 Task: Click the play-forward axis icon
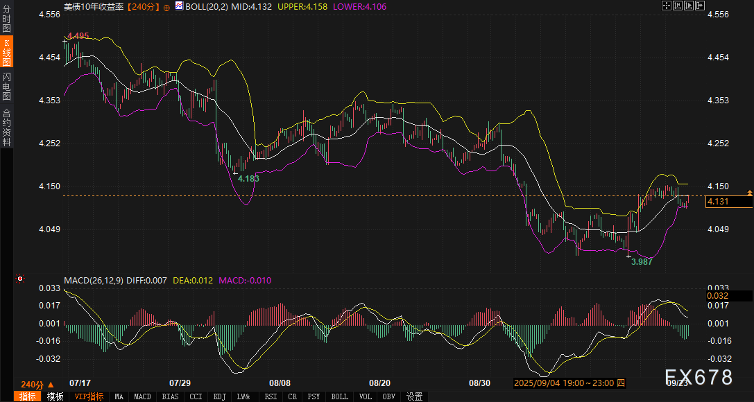pyautogui.click(x=689, y=6)
